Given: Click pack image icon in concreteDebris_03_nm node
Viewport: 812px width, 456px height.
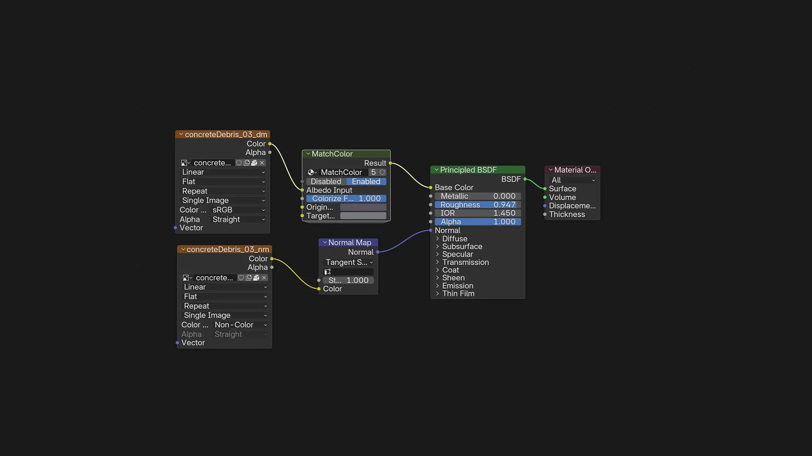Looking at the screenshot, I should pyautogui.click(x=256, y=278).
